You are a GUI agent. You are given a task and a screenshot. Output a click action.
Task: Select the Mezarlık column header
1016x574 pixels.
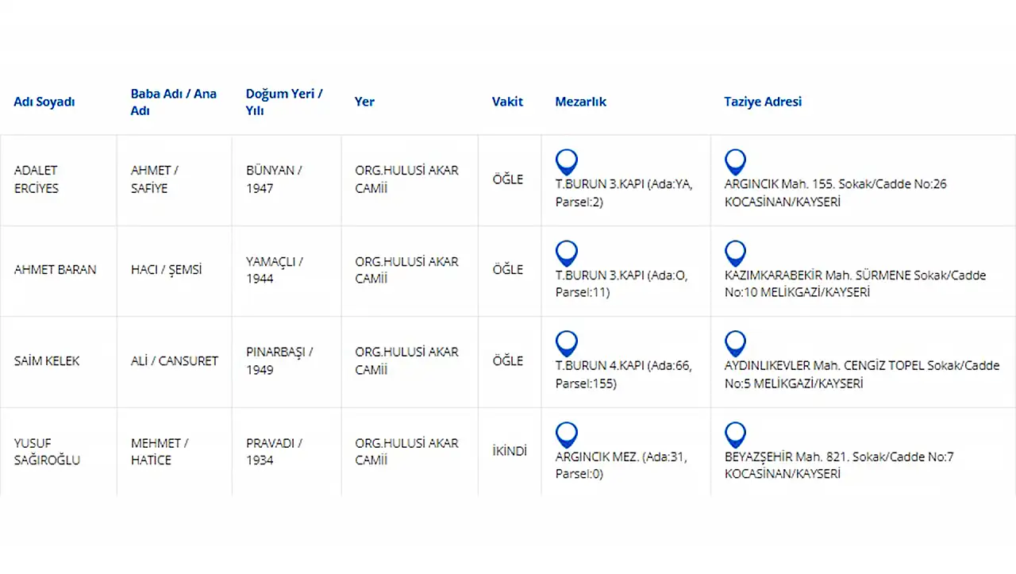coord(581,102)
